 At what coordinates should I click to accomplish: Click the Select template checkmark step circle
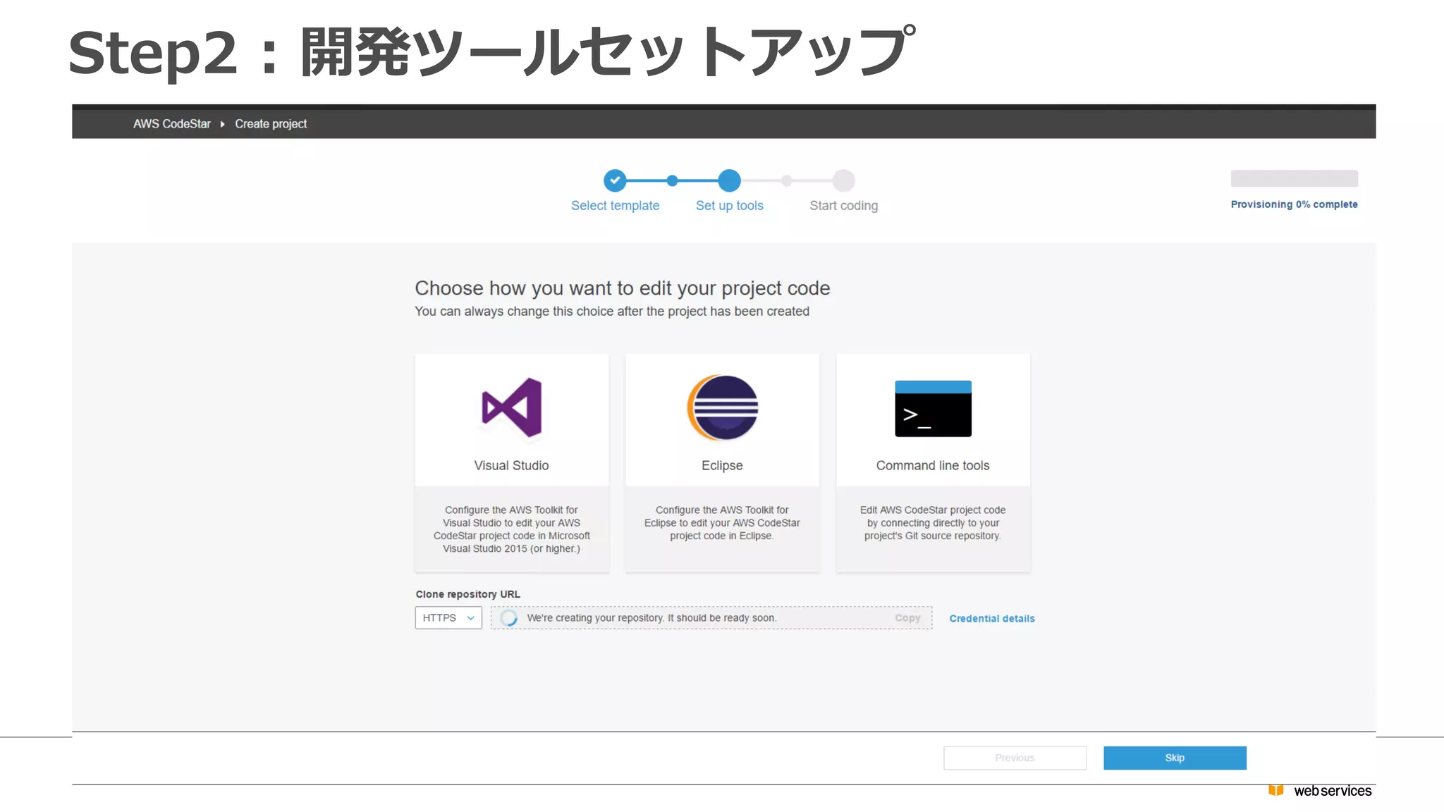click(615, 180)
